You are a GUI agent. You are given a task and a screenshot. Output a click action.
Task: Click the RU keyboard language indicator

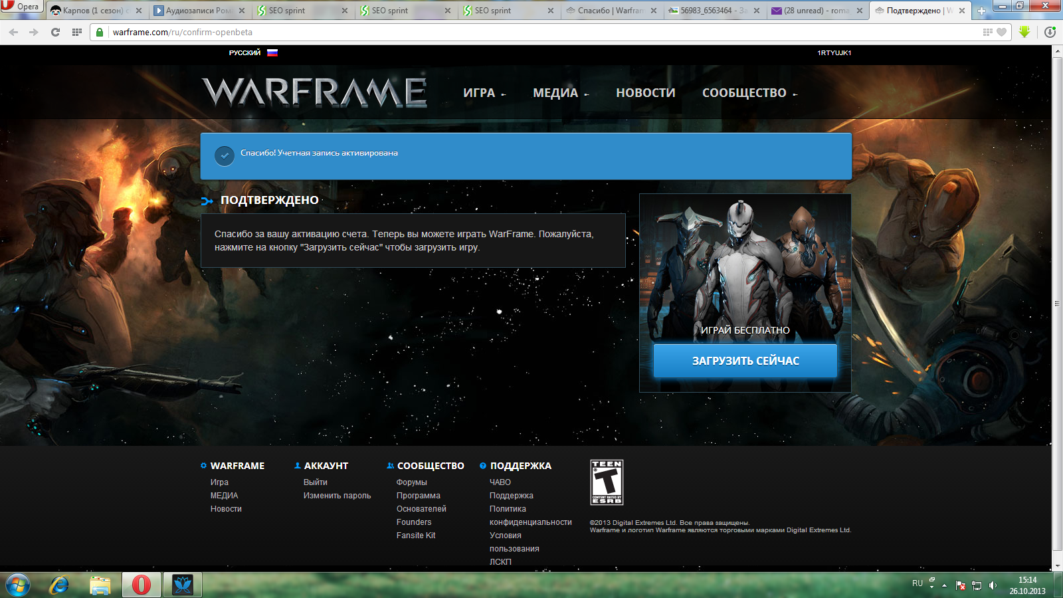918,583
